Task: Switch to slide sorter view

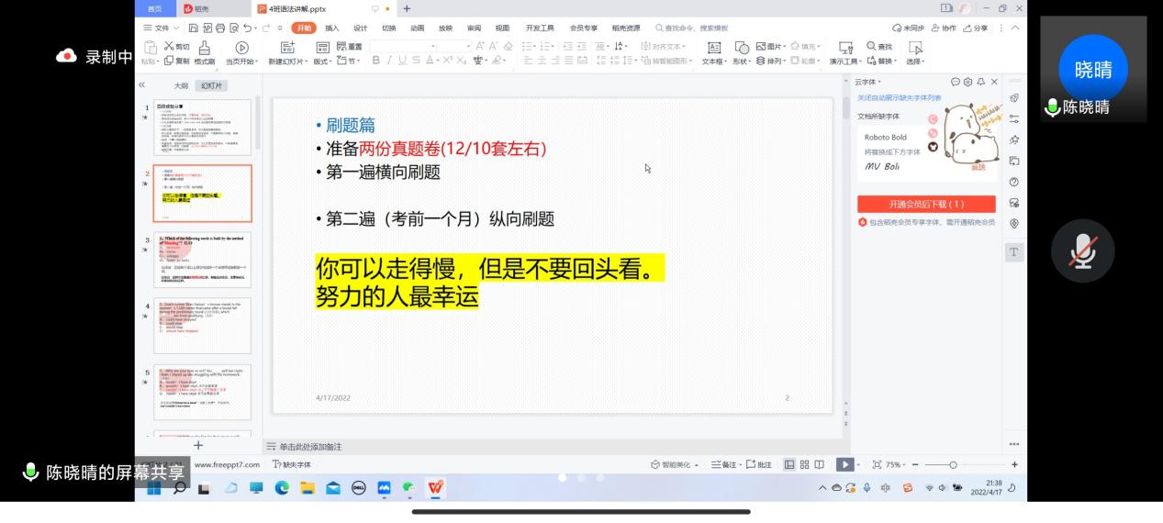Action: (x=804, y=465)
